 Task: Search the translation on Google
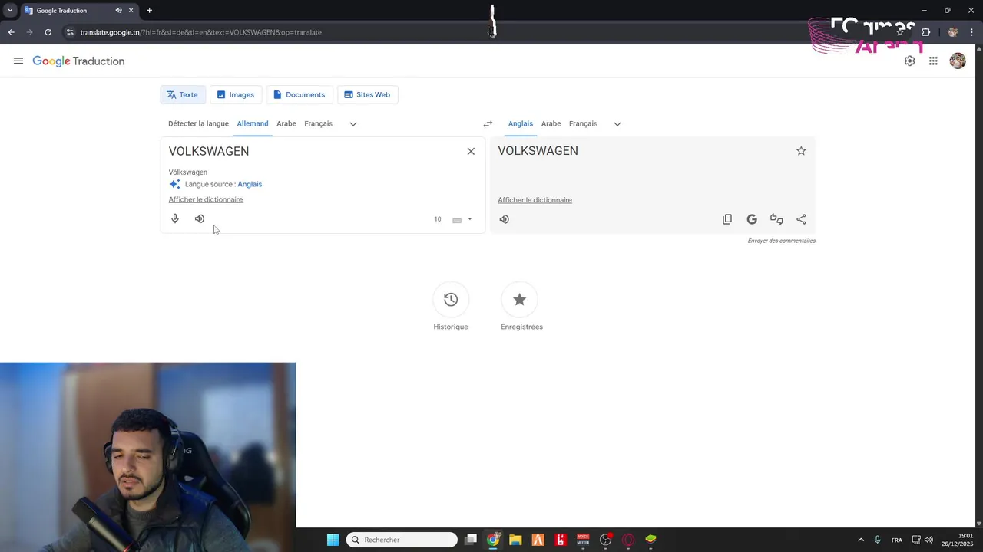(x=752, y=219)
